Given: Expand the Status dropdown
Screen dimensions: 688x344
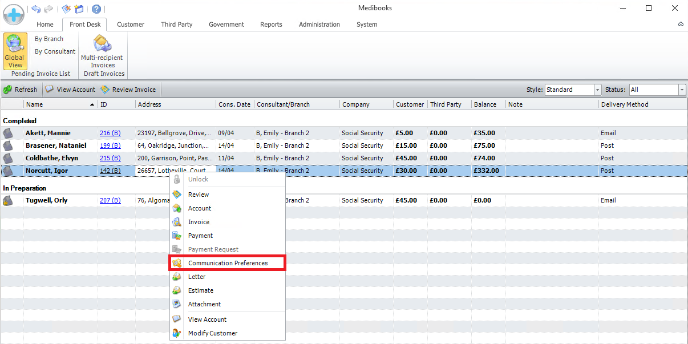Looking at the screenshot, I should coord(682,90).
